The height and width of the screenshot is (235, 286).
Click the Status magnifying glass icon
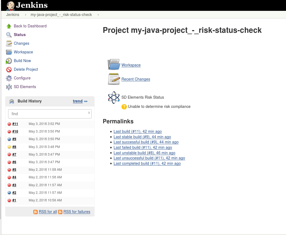click(x=9, y=35)
